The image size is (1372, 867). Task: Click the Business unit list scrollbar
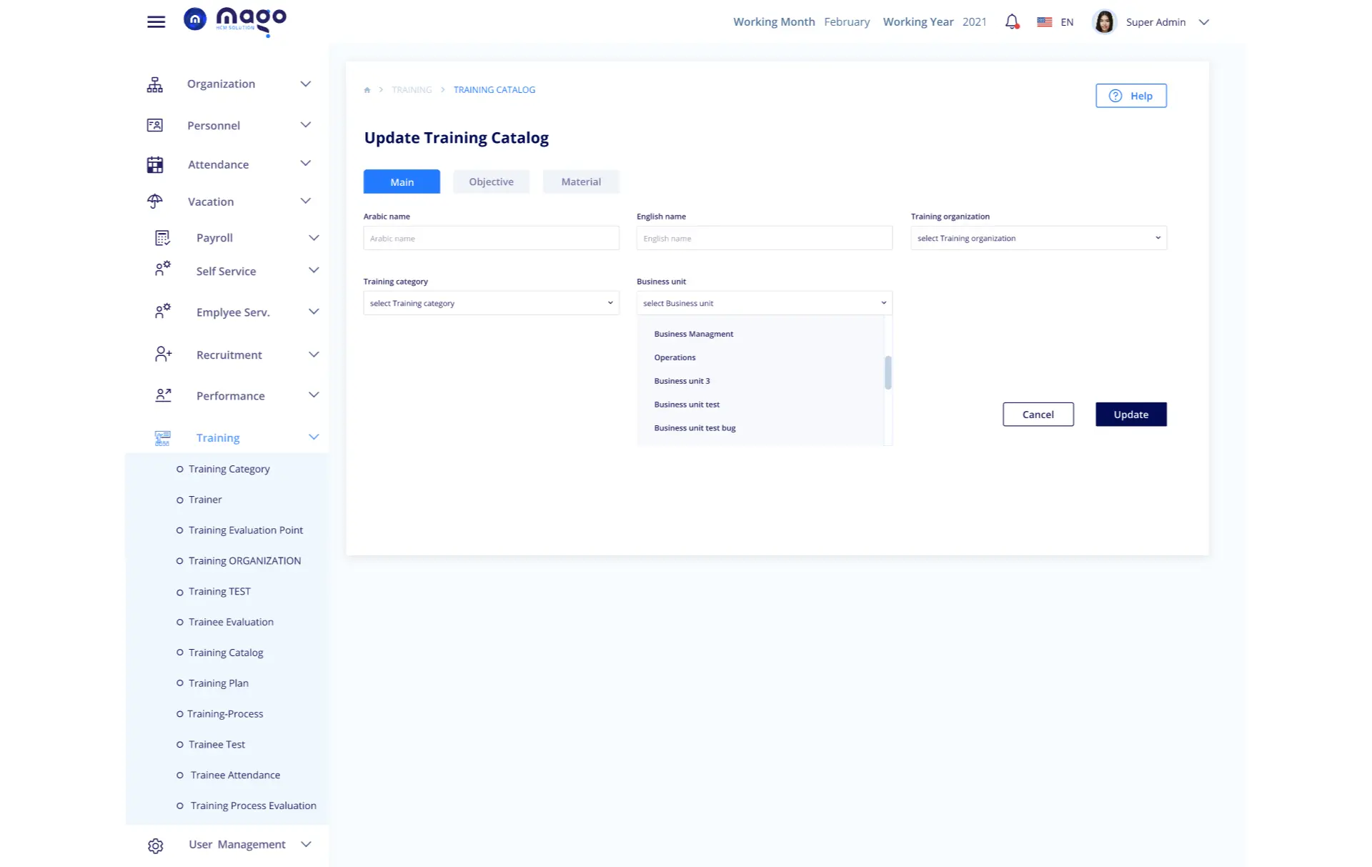pos(888,372)
